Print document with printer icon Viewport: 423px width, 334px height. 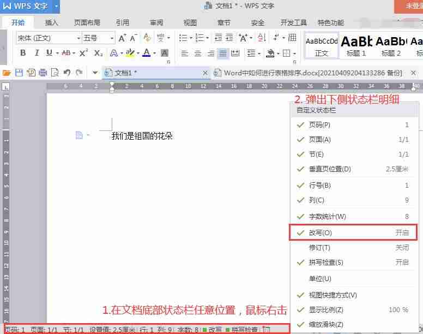(x=43, y=73)
